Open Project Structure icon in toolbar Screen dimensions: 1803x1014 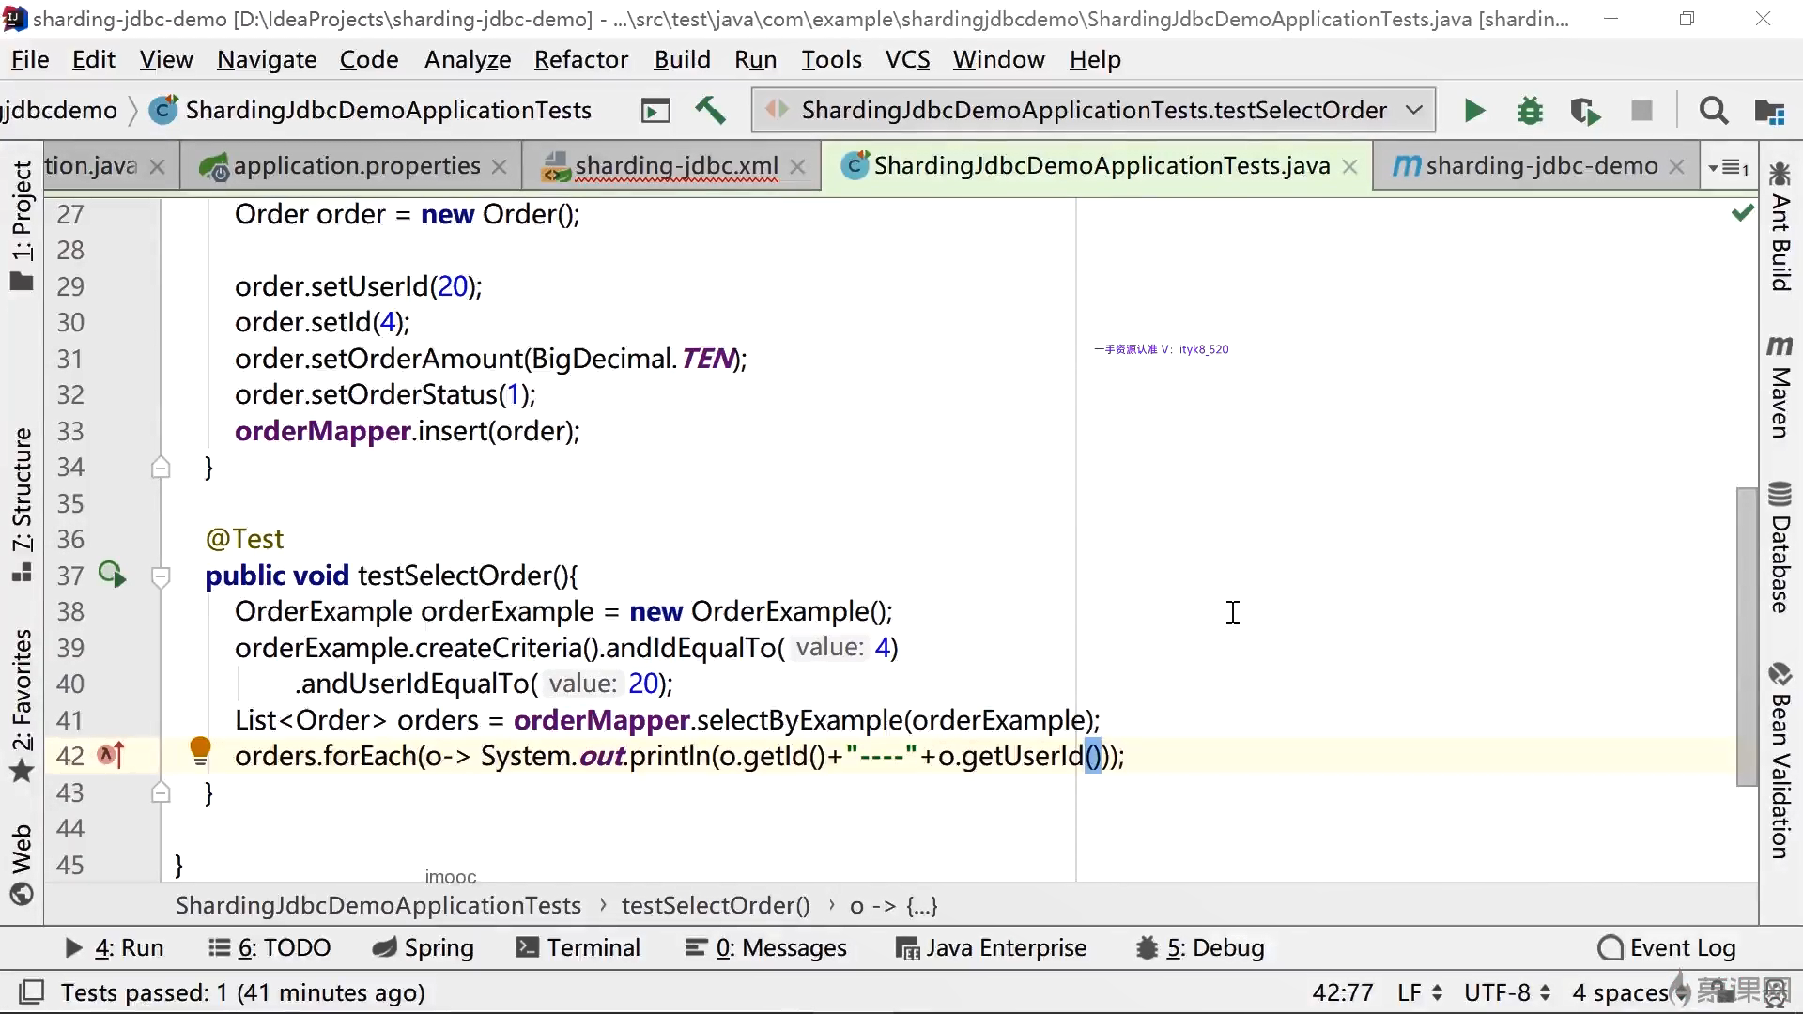[x=1769, y=111]
